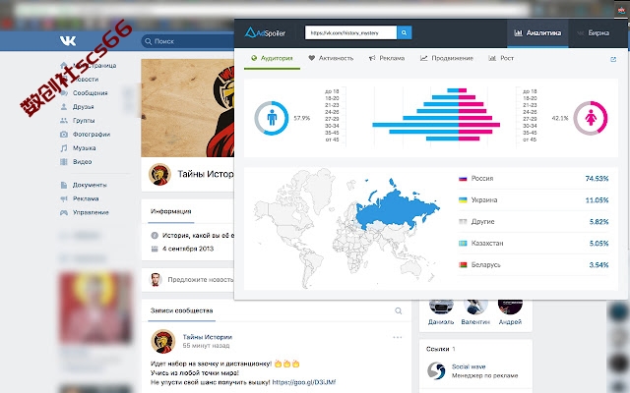630x393 pixels.
Task: Click the community cover image
Action: point(188,108)
